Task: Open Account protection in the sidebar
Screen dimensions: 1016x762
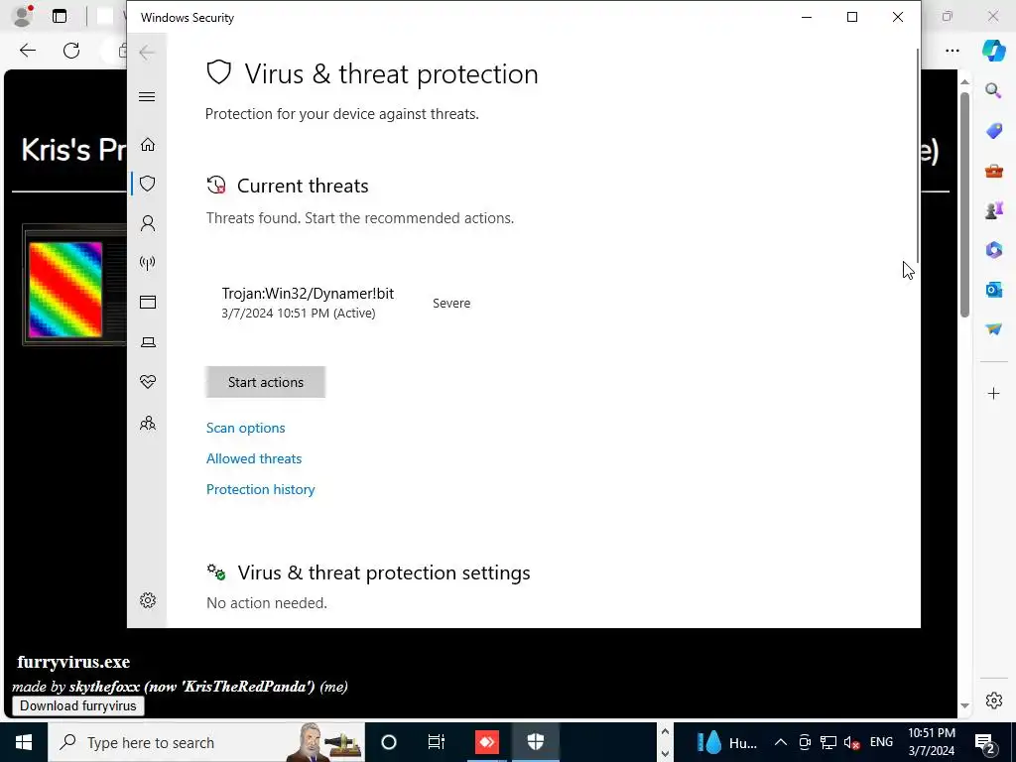Action: coord(148,223)
